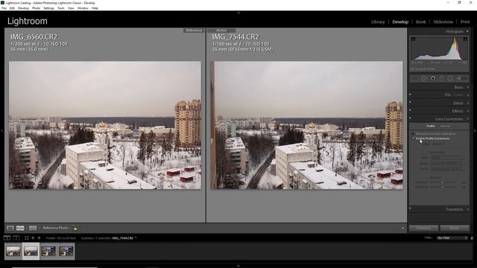Toggle the filter switch beside No Filter
This screenshot has width=477, height=268.
point(472,238)
